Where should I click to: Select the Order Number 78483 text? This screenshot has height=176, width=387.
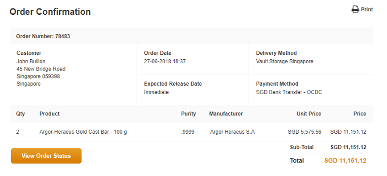click(43, 36)
